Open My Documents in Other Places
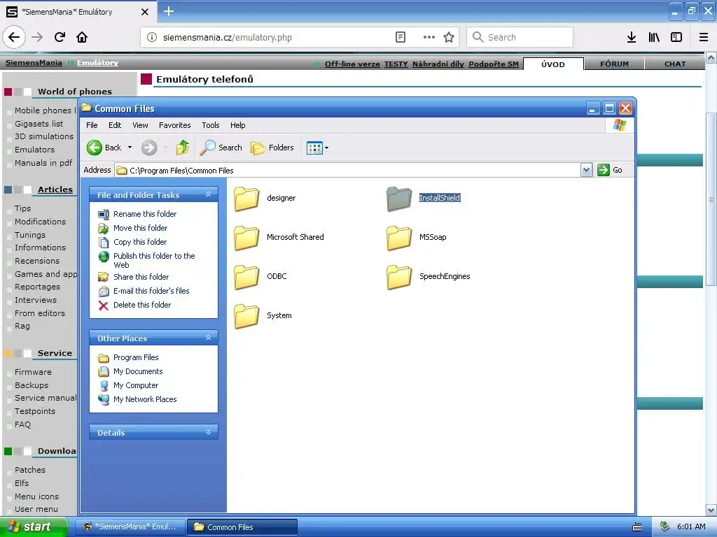Image resolution: width=717 pixels, height=537 pixels. [x=138, y=372]
